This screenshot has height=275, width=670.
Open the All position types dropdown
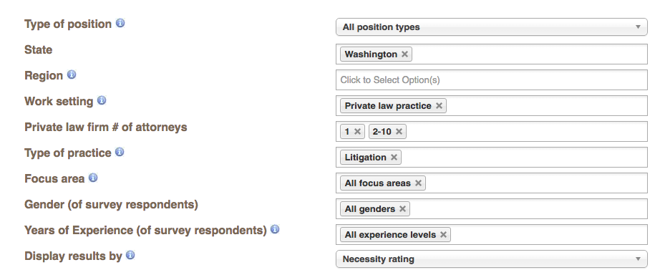tap(491, 27)
